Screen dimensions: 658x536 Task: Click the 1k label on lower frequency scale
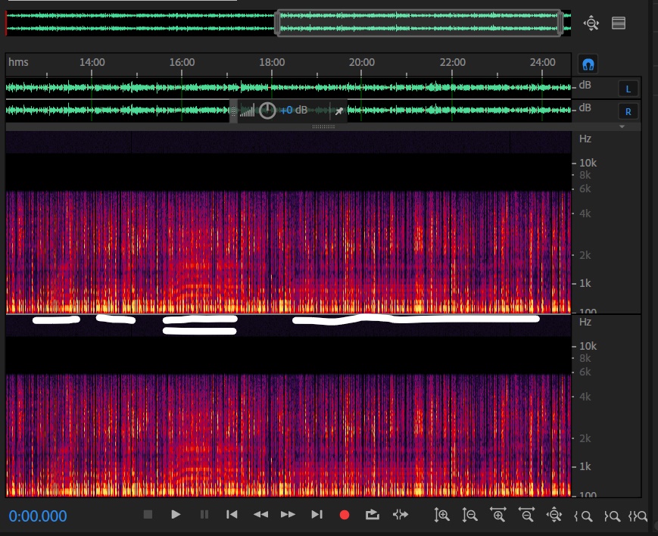pyautogui.click(x=585, y=466)
